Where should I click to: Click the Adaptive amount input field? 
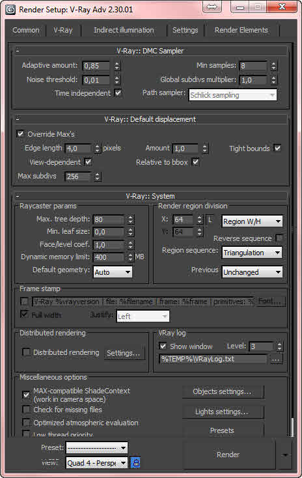coord(96,66)
